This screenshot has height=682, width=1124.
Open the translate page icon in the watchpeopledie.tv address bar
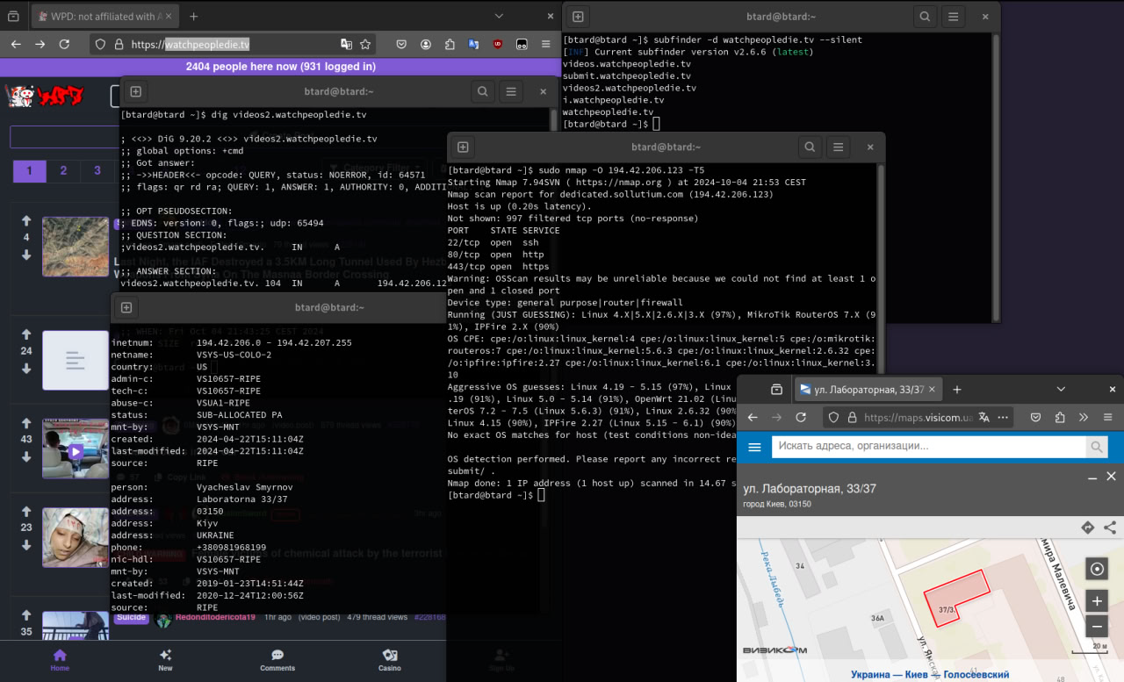click(347, 44)
